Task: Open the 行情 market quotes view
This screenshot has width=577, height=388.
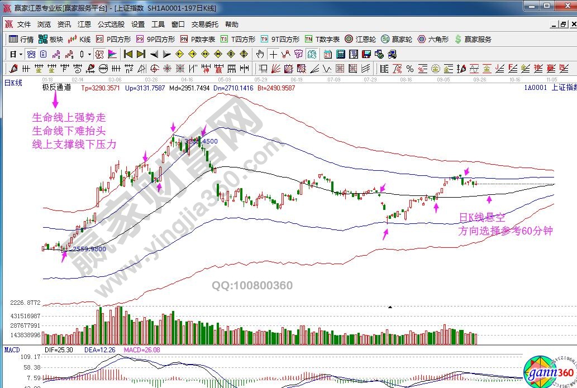Action: (x=21, y=40)
